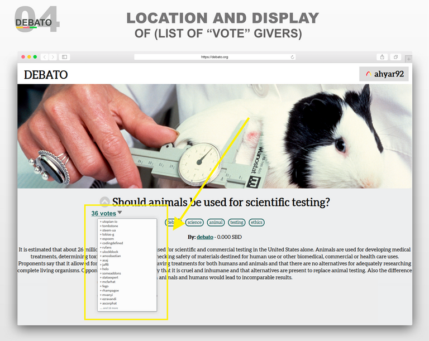429x341 pixels.
Task: Select voter ezravandi in votes list
Action: coord(108,299)
